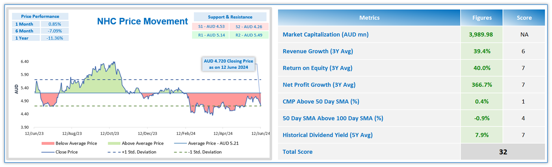This screenshot has width=552, height=167.
Task: Click the Metrics column header
Action: click(x=369, y=18)
